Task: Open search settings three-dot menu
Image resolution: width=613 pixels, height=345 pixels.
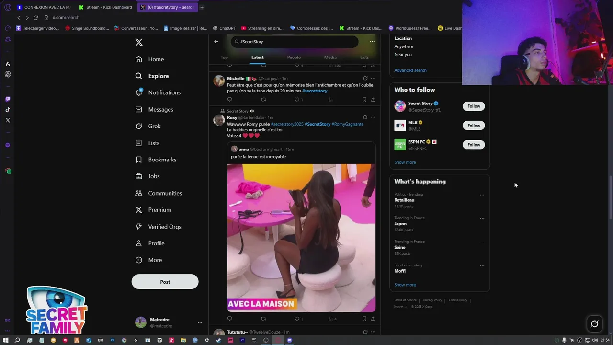Action: coord(372,42)
